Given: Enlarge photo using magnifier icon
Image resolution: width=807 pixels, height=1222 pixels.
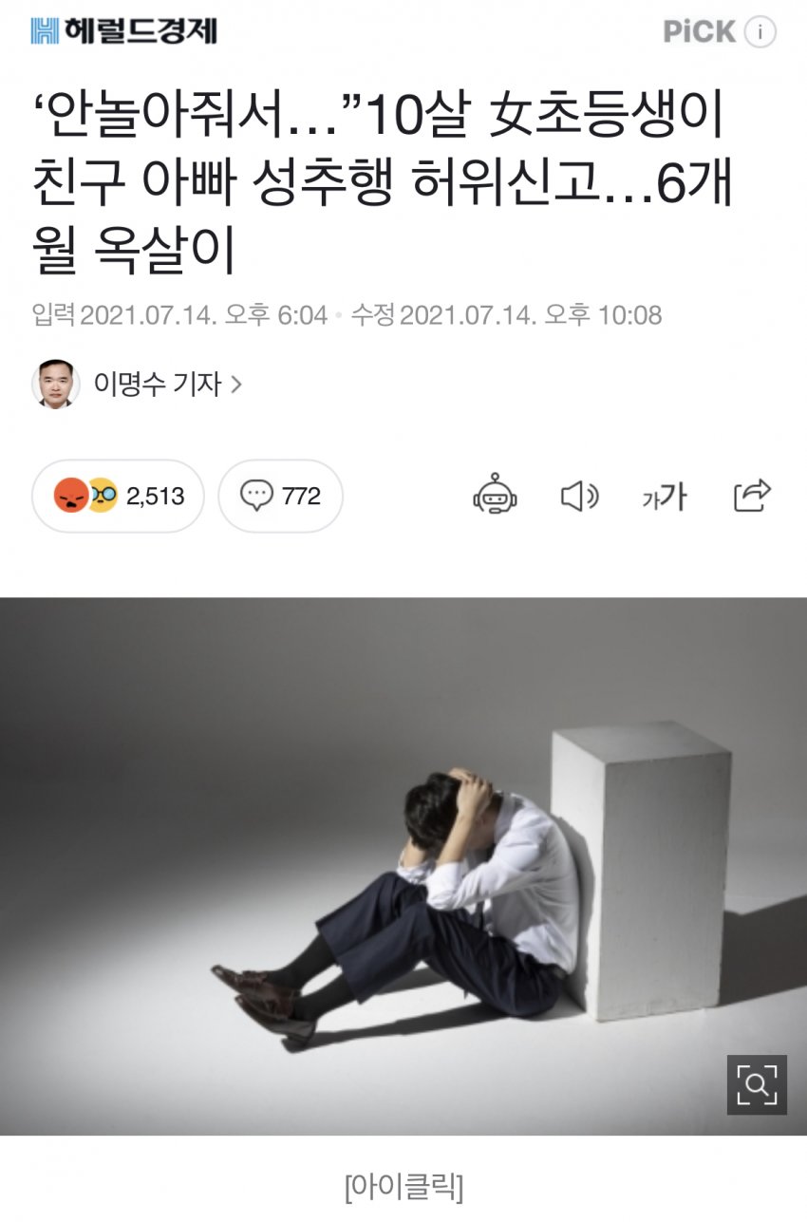Looking at the screenshot, I should 757,1084.
